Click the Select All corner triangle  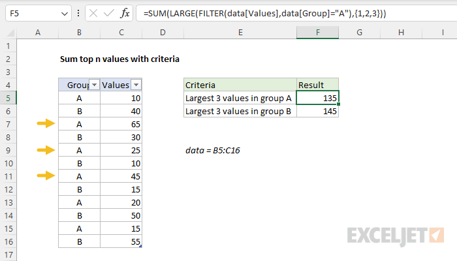point(10,33)
